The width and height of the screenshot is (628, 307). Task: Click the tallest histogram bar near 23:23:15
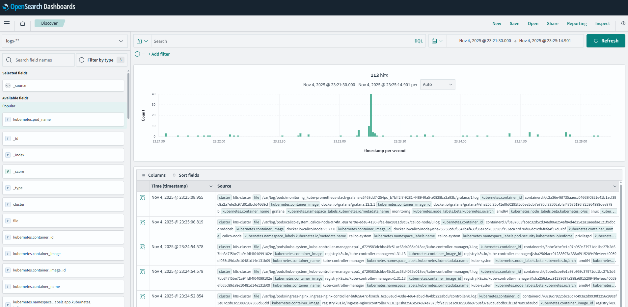point(371,115)
